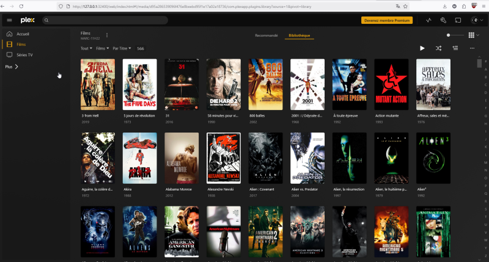Bookmark this page with the star
This screenshot has width=489, height=262.
pyautogui.click(x=405, y=6)
